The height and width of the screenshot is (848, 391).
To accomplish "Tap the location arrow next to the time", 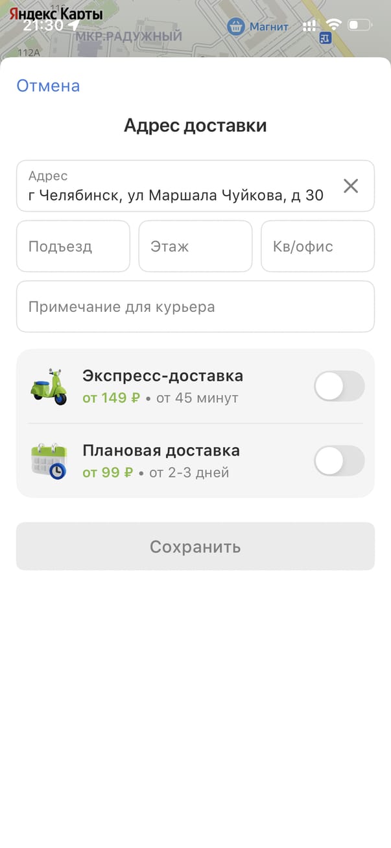I will (x=73, y=25).
